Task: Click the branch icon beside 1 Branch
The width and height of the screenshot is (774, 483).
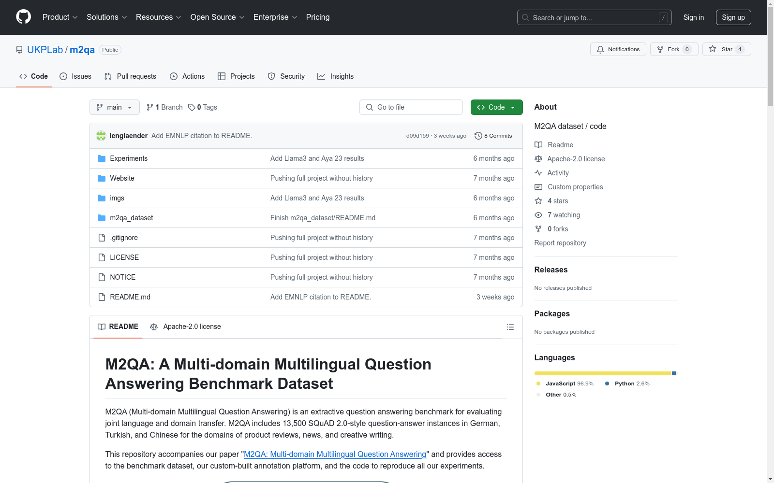Action: 150,107
